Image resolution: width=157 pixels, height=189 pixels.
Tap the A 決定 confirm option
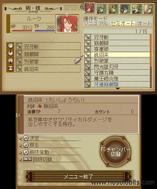coord(31,138)
